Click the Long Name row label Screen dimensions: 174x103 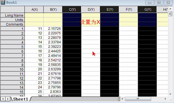pos(13,15)
